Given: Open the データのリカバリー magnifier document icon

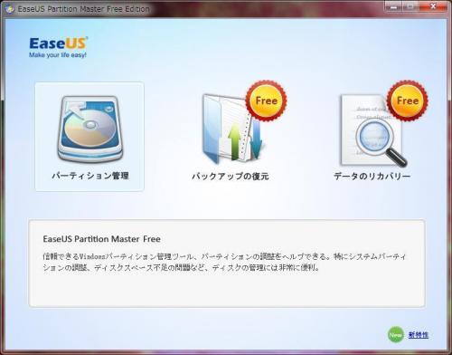Looking at the screenshot, I should click(373, 130).
